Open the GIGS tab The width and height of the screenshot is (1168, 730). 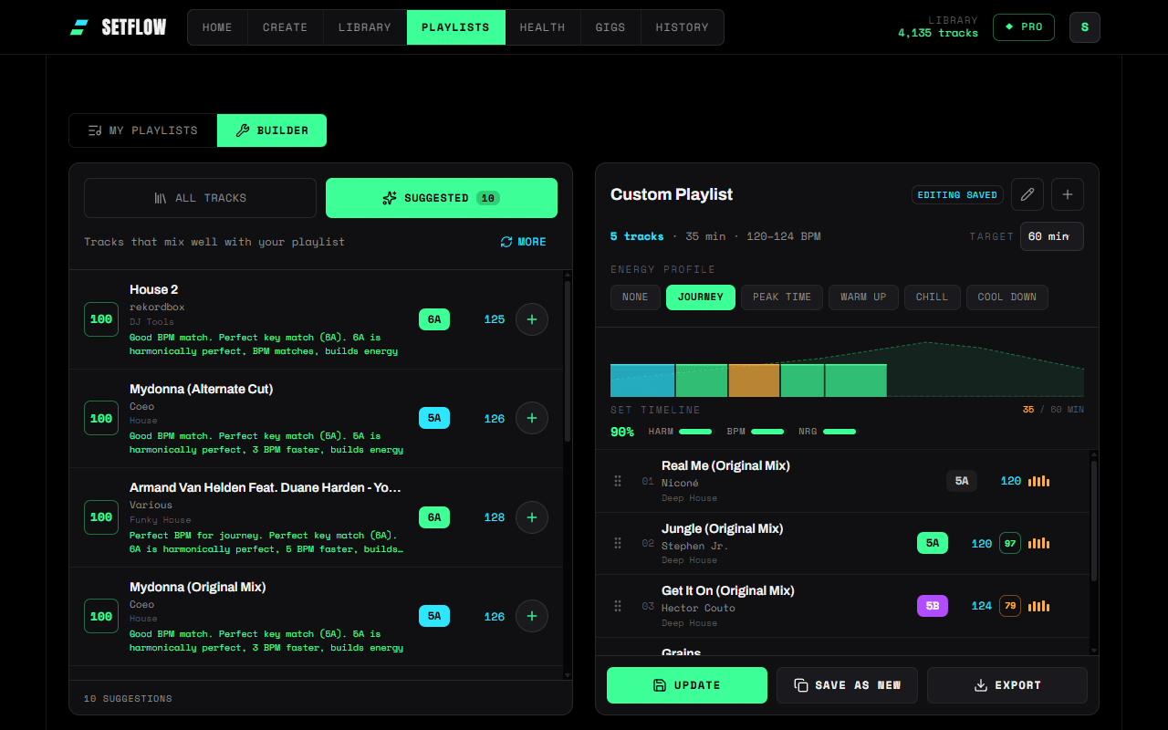coord(610,27)
